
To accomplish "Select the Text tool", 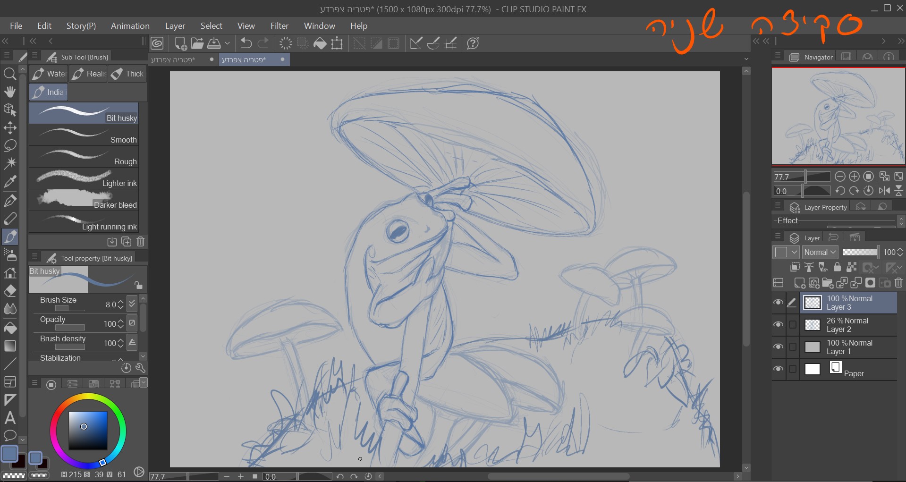I will point(10,418).
